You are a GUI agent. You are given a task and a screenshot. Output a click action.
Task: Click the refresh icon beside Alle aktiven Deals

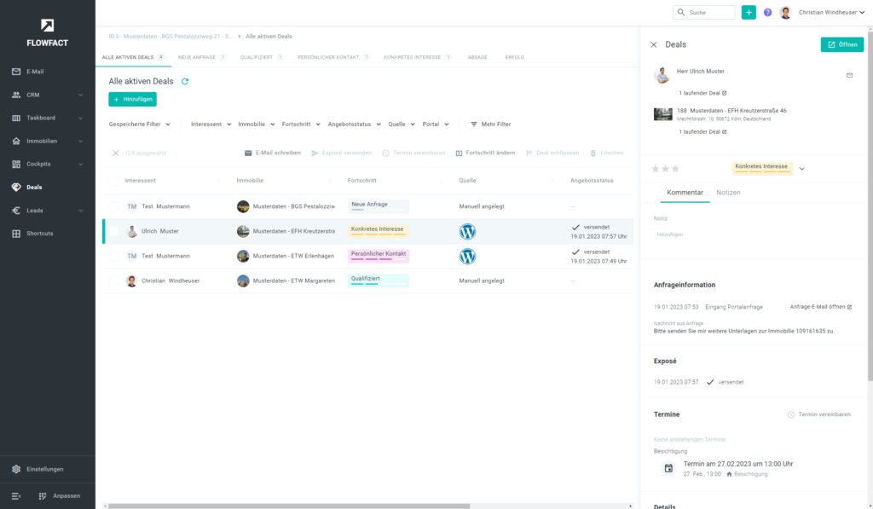click(x=185, y=81)
